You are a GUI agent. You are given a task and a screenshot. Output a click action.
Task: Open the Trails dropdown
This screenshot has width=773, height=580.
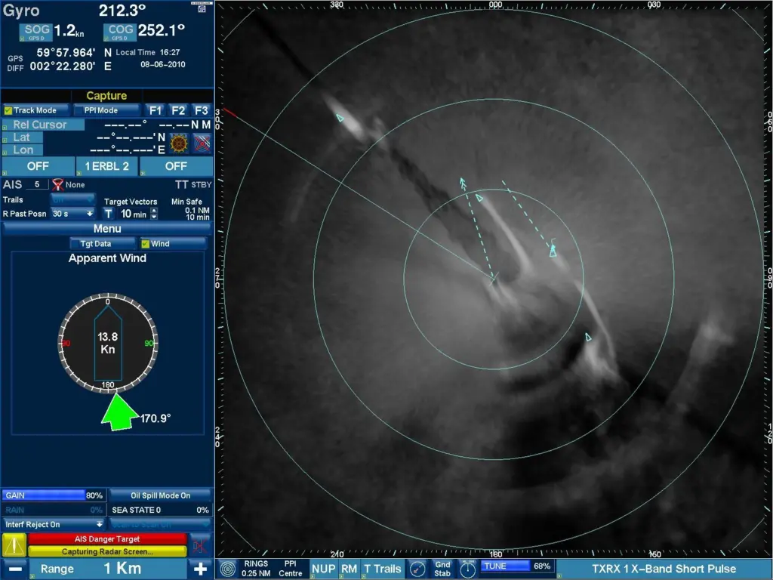point(72,199)
